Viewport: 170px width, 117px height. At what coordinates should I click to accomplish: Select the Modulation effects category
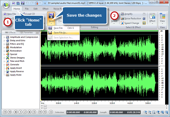click(x=16, y=47)
